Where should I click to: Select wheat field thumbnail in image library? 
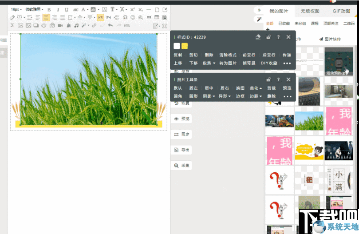point(309,121)
